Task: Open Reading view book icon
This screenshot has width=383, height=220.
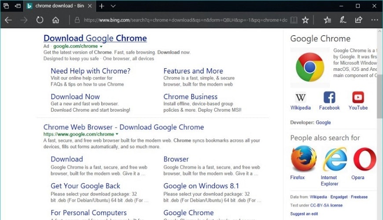Action: [294, 20]
